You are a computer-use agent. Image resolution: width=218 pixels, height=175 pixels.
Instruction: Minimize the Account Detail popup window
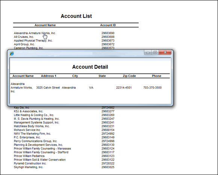[148, 52]
